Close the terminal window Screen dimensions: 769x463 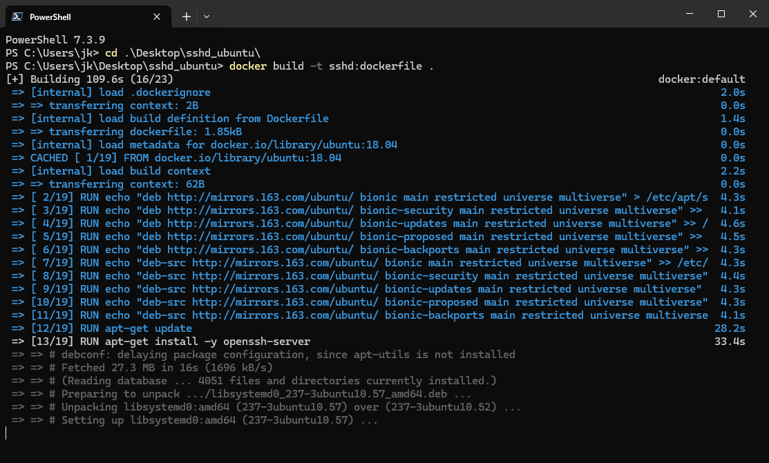(753, 14)
